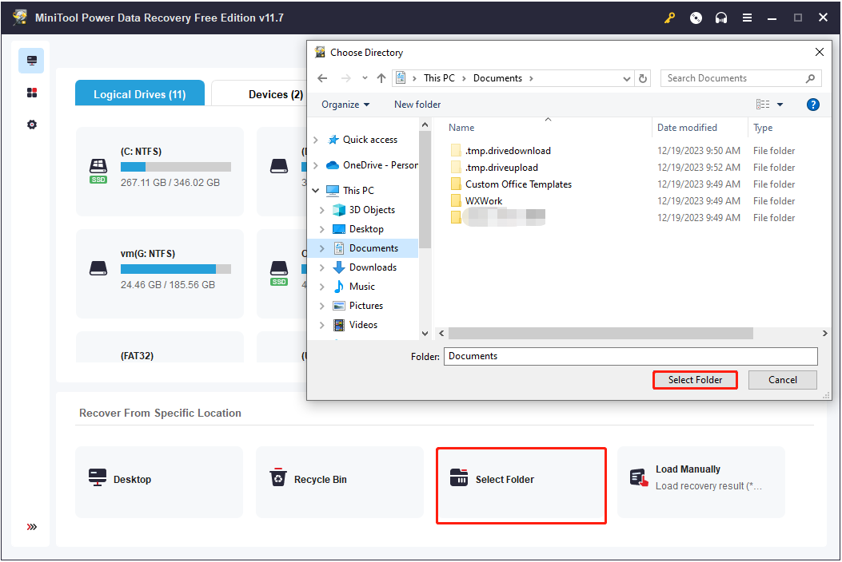Go back in Choose Directory dialog
The image size is (842, 562).
pyautogui.click(x=322, y=78)
